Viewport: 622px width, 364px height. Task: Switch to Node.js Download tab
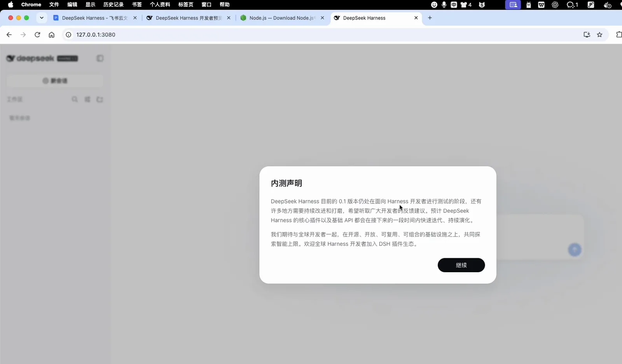click(x=282, y=18)
